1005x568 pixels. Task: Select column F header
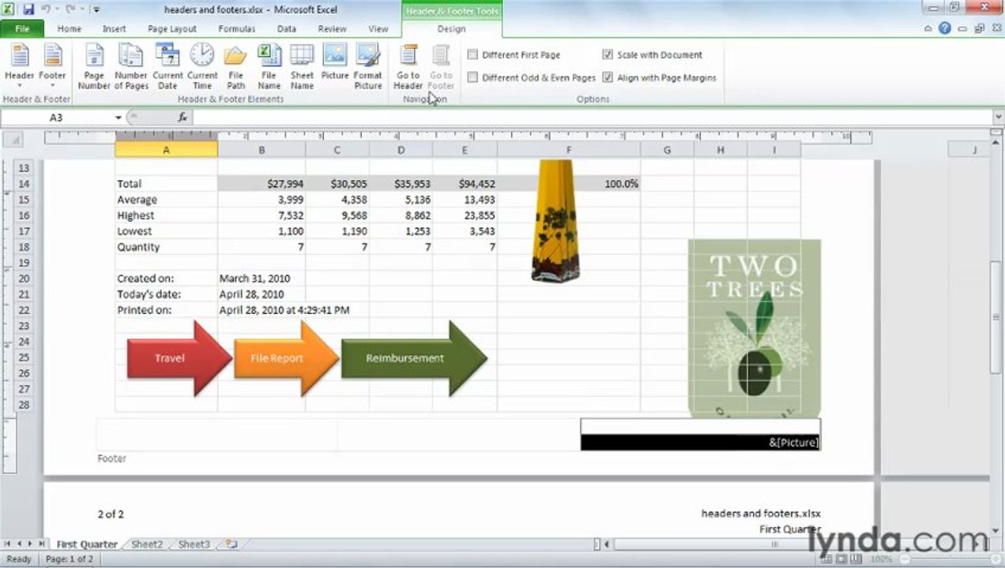(x=569, y=150)
